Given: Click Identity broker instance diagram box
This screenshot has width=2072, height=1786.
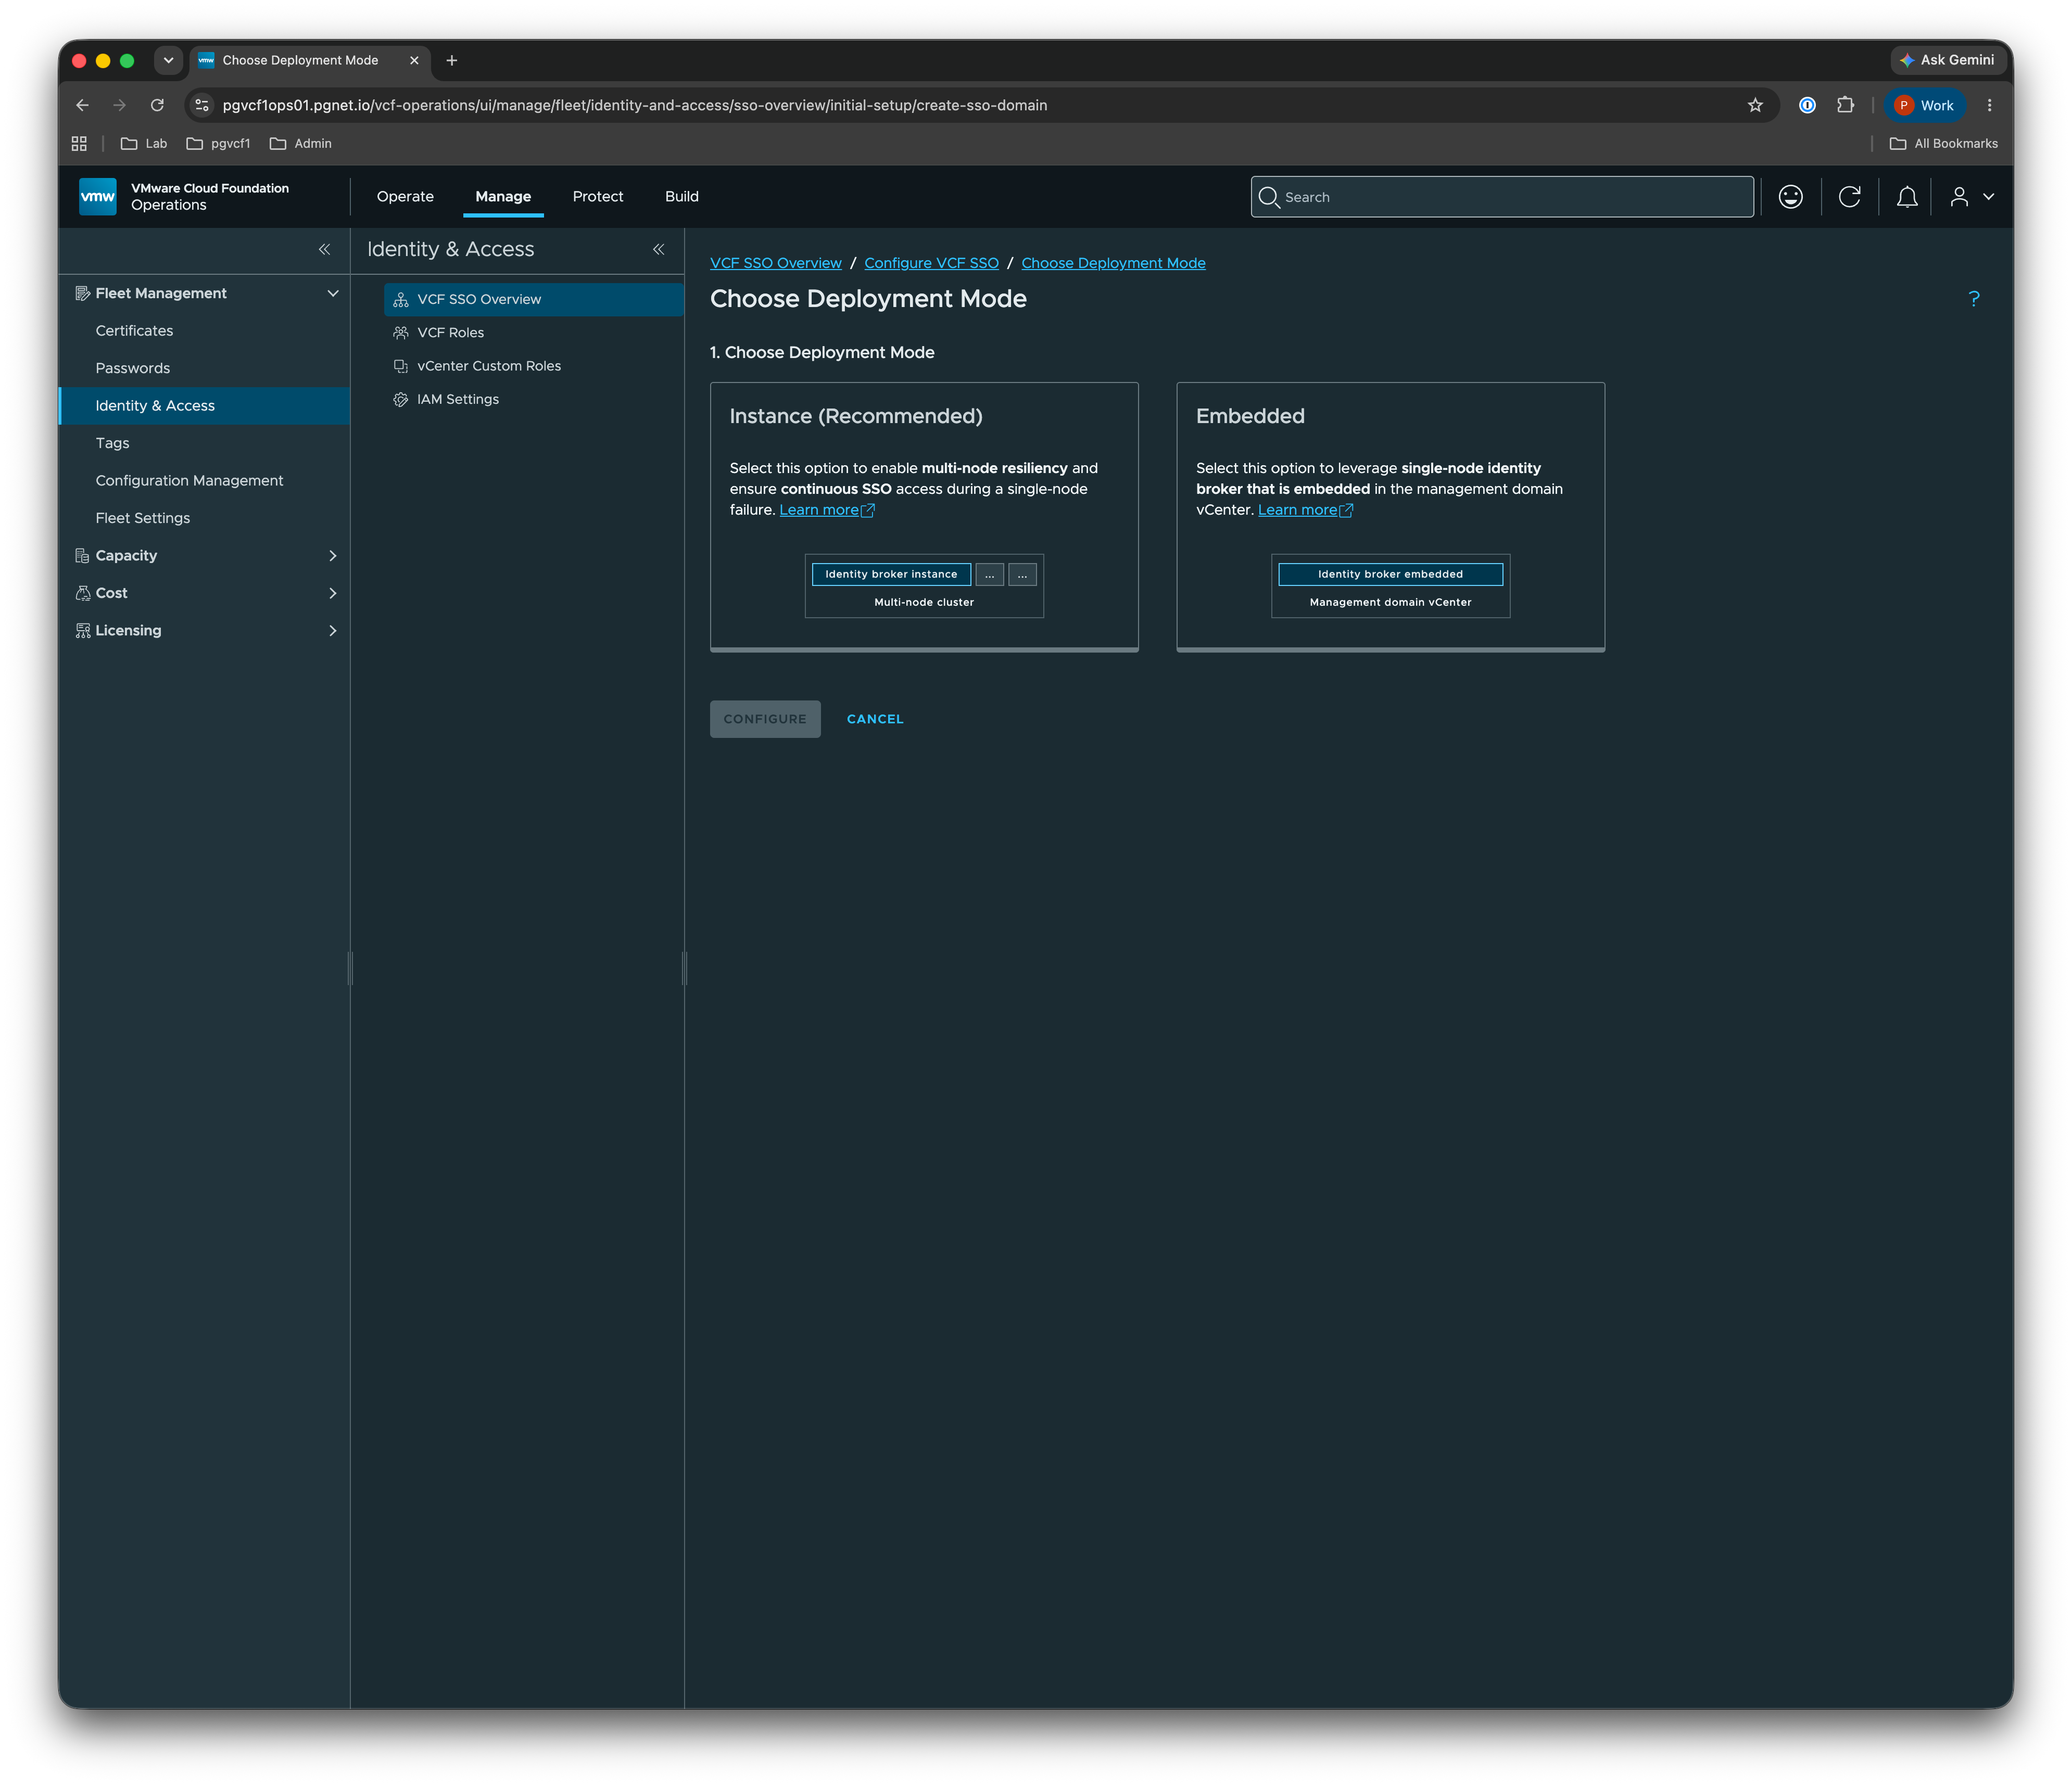Looking at the screenshot, I should click(891, 575).
